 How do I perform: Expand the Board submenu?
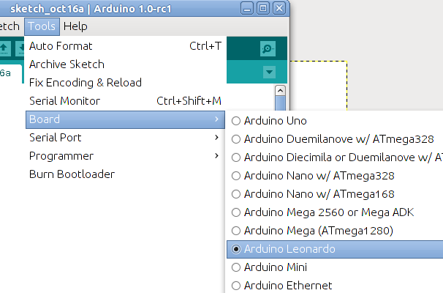125,119
